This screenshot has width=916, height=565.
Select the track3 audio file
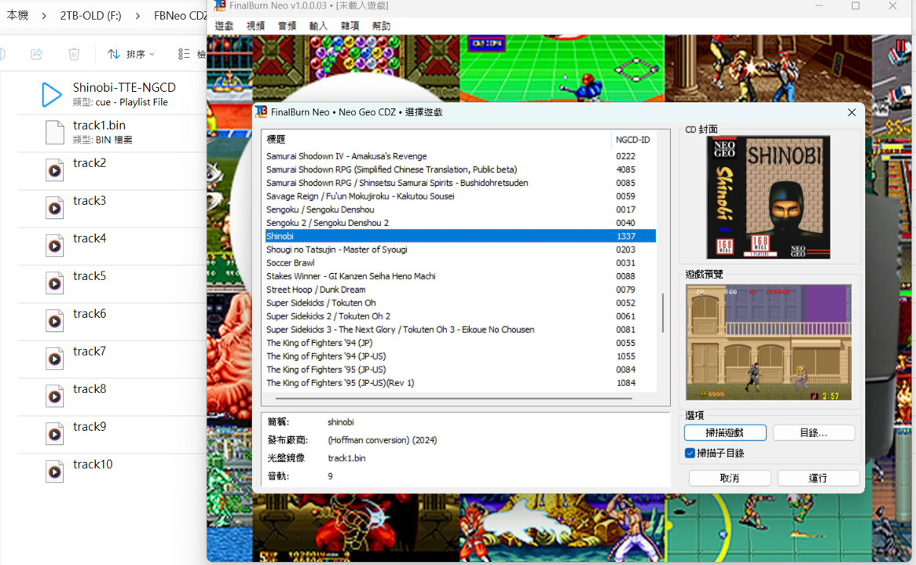pyautogui.click(x=112, y=207)
